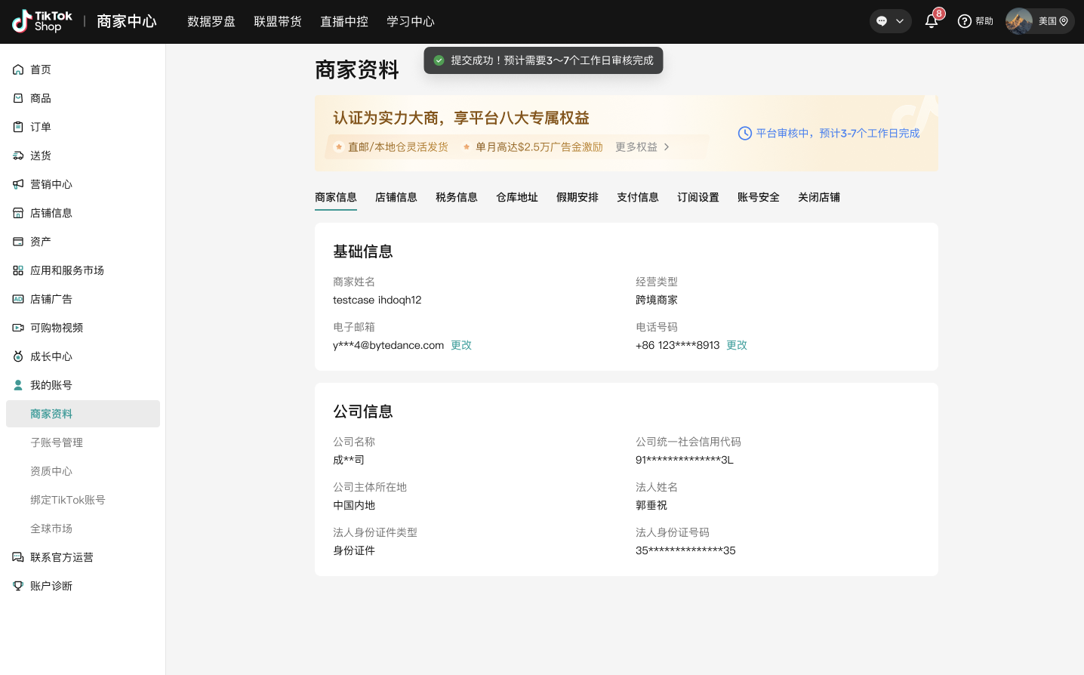The width and height of the screenshot is (1084, 675).
Task: Click the 首页 home icon in sidebar
Action: click(x=18, y=69)
